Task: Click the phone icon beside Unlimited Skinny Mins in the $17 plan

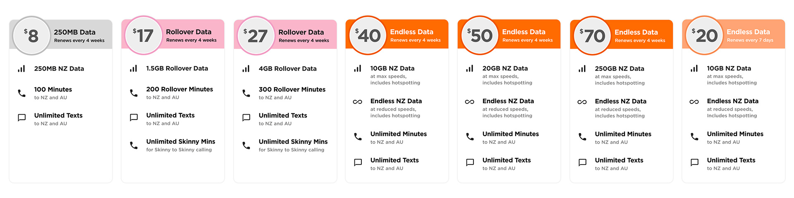Action: click(134, 145)
